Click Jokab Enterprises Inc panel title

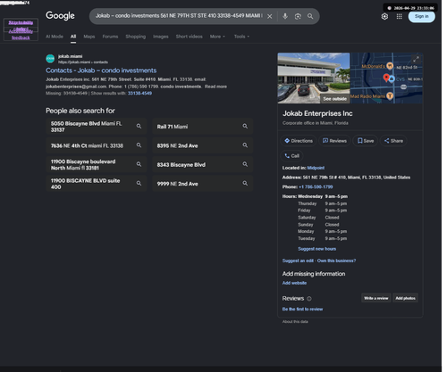tap(317, 113)
